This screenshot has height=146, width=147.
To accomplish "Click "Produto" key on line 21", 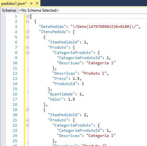I will pos(58,120).
